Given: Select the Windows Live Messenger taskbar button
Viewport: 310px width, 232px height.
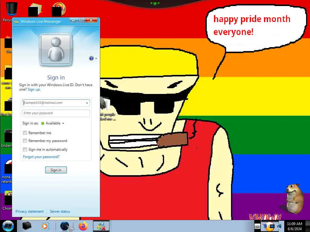Looking at the screenshot, I should point(101,226).
